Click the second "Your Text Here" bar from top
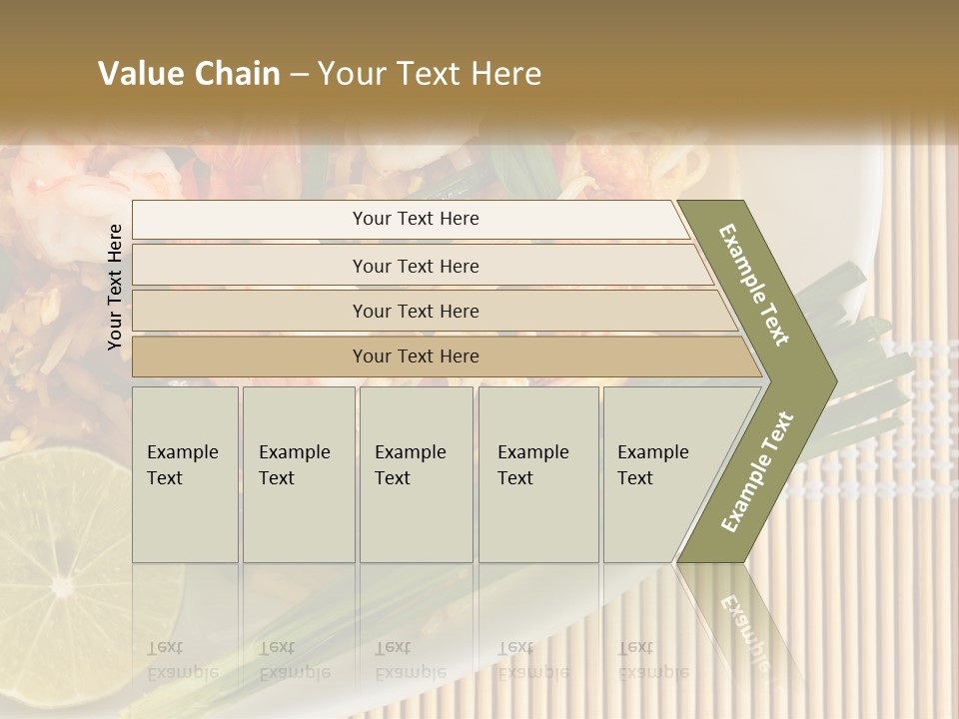Viewport: 959px width, 719px height. point(415,266)
